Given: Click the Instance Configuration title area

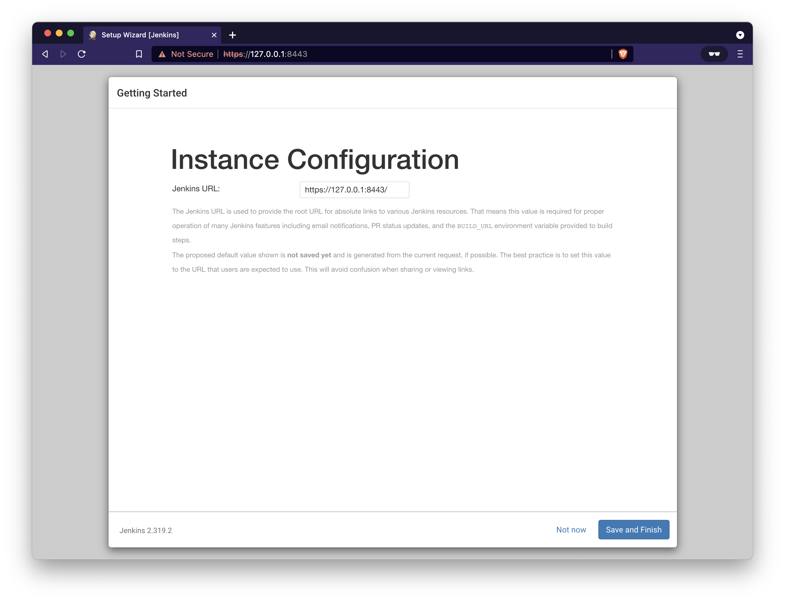Looking at the screenshot, I should coord(315,159).
